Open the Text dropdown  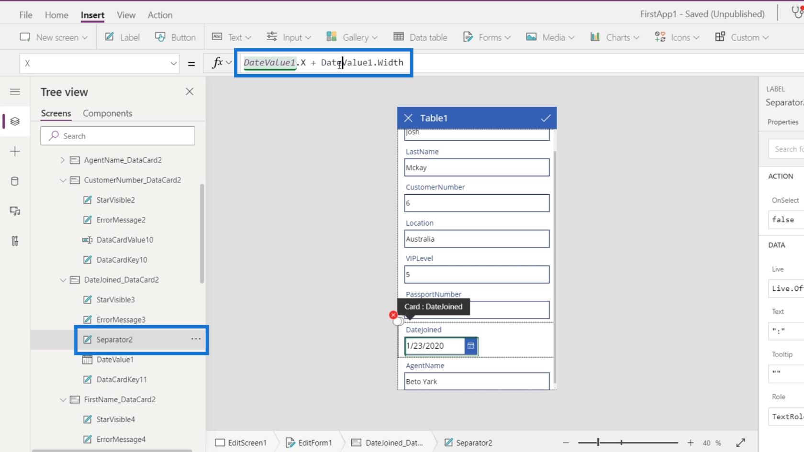pos(232,37)
